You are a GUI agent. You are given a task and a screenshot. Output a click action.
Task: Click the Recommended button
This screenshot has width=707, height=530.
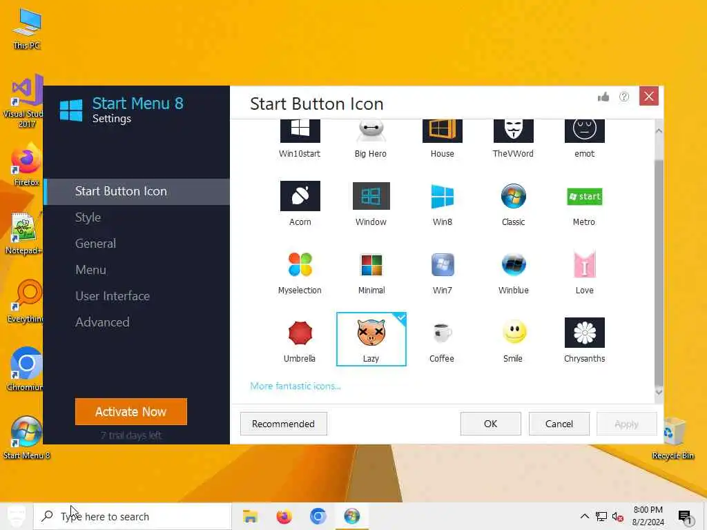click(x=283, y=424)
